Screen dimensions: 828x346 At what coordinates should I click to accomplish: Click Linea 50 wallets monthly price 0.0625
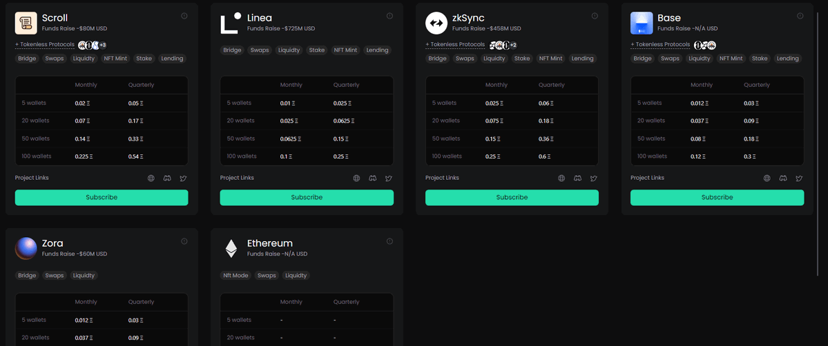tap(291, 139)
